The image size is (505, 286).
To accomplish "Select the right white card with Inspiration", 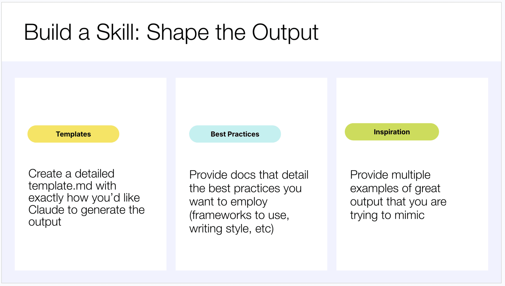I will pyautogui.click(x=412, y=174).
